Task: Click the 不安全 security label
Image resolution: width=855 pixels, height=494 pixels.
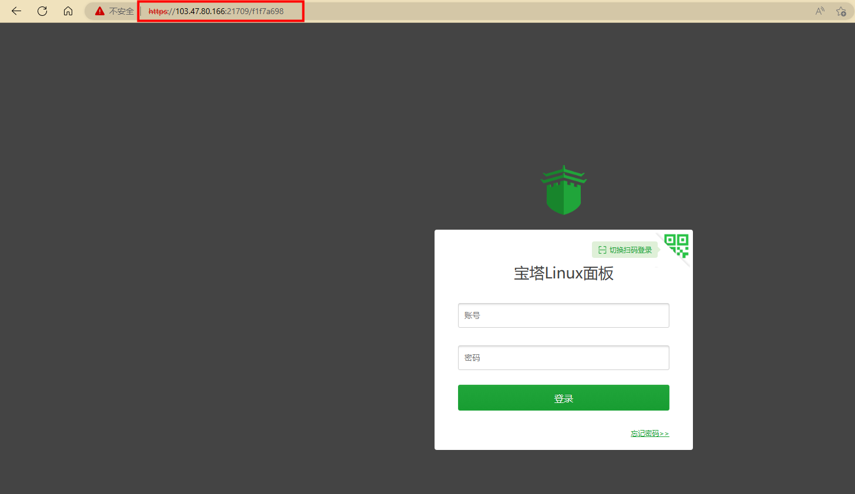Action: (122, 11)
